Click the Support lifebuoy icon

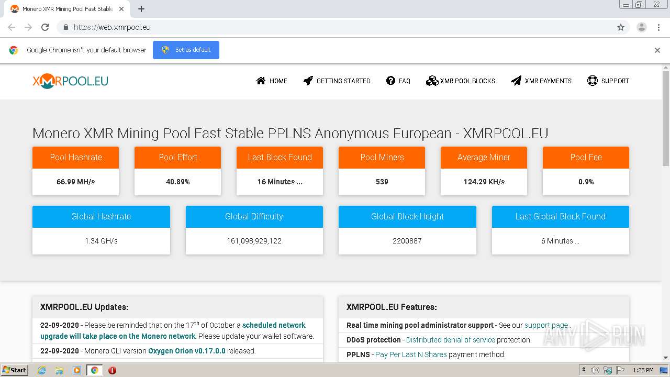pos(592,81)
